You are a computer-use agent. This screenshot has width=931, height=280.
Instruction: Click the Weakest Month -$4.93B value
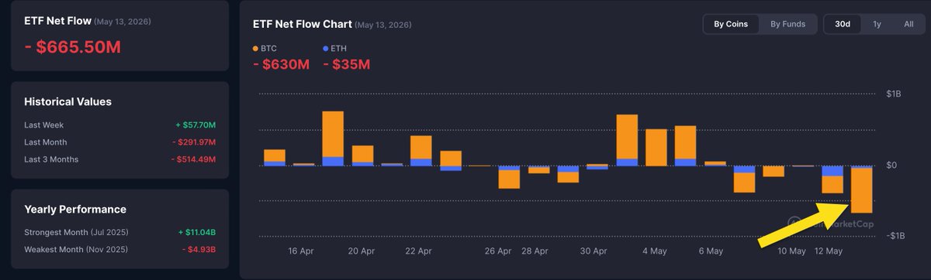pos(199,249)
